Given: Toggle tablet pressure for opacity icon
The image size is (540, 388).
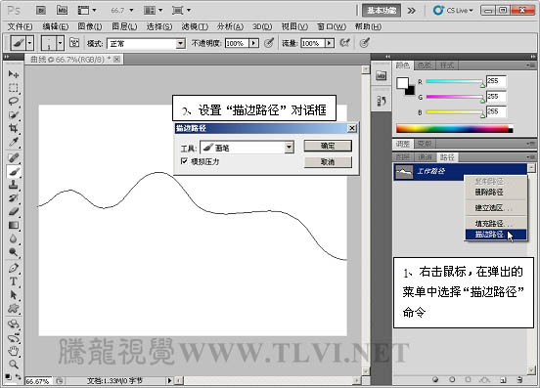Looking at the screenshot, I should click(x=269, y=43).
